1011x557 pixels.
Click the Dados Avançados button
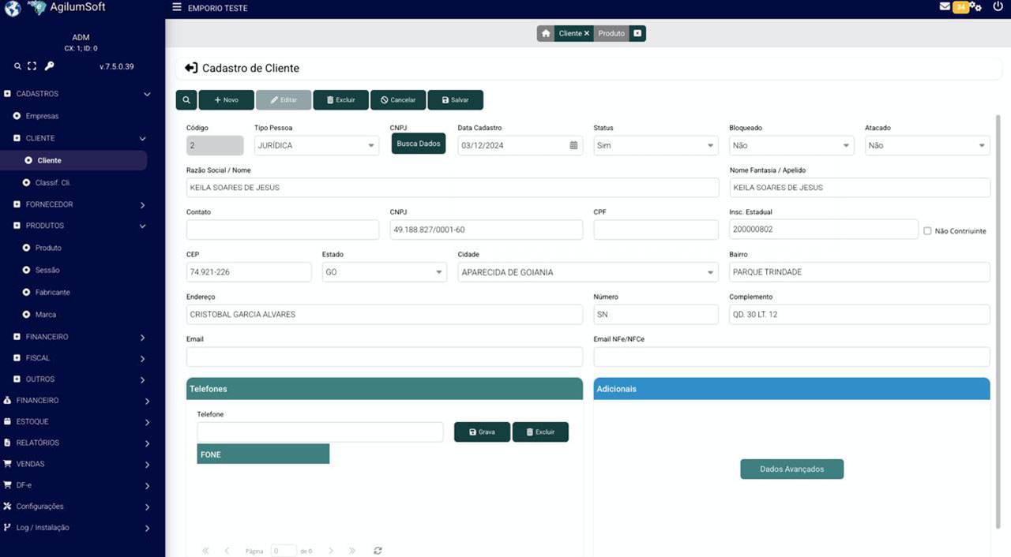pos(791,469)
